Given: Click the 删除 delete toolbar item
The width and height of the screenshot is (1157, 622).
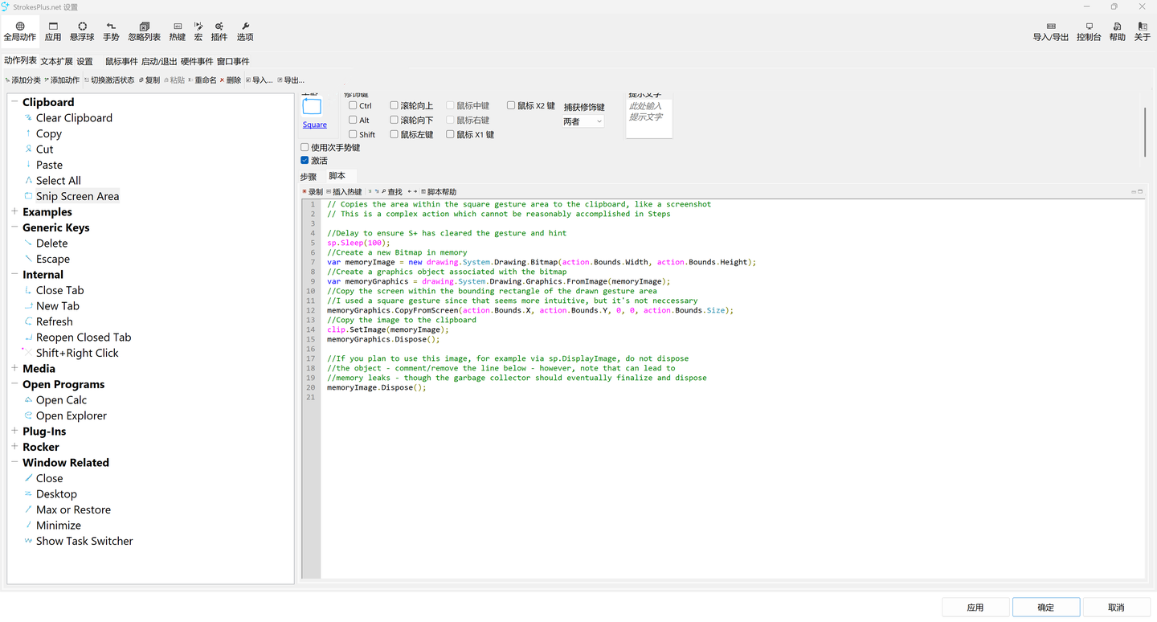Looking at the screenshot, I should point(231,80).
